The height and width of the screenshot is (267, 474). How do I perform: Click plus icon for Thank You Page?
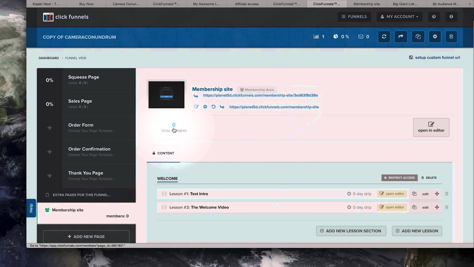[x=50, y=176]
